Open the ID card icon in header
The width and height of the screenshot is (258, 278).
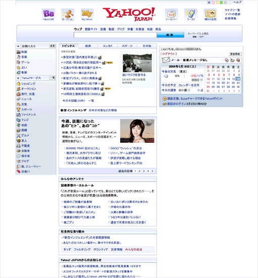[210, 15]
